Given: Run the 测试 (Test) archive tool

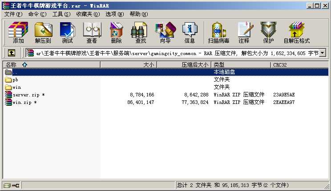Looking at the screenshot, I should [x=67, y=32].
